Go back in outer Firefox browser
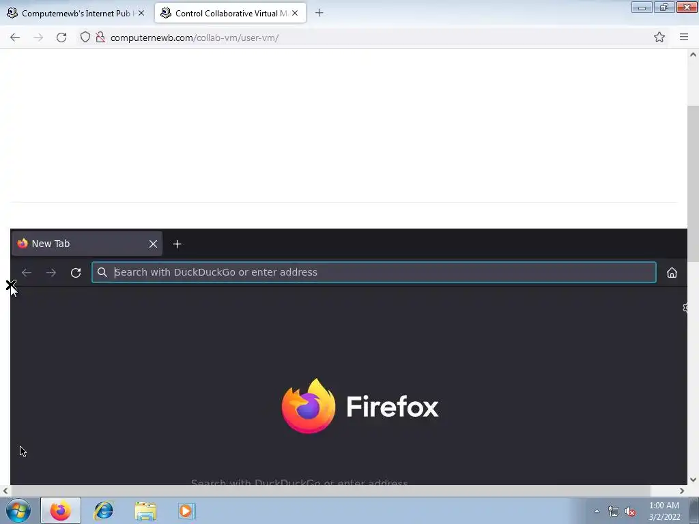This screenshot has width=699, height=524. 15,38
